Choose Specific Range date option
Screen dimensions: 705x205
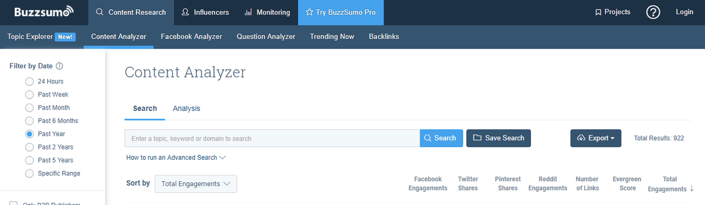tap(30, 174)
